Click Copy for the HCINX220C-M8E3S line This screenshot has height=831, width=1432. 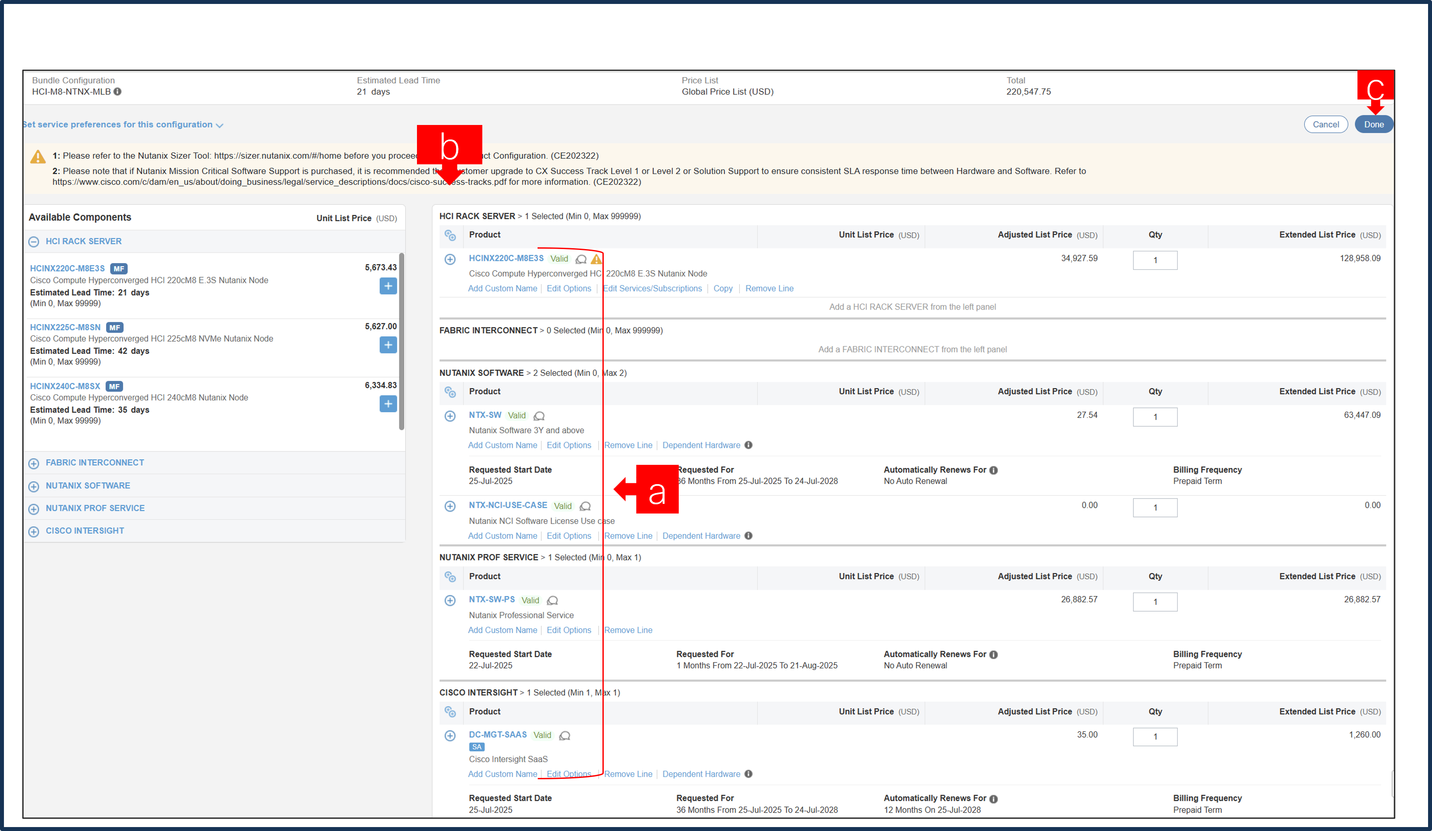point(722,288)
